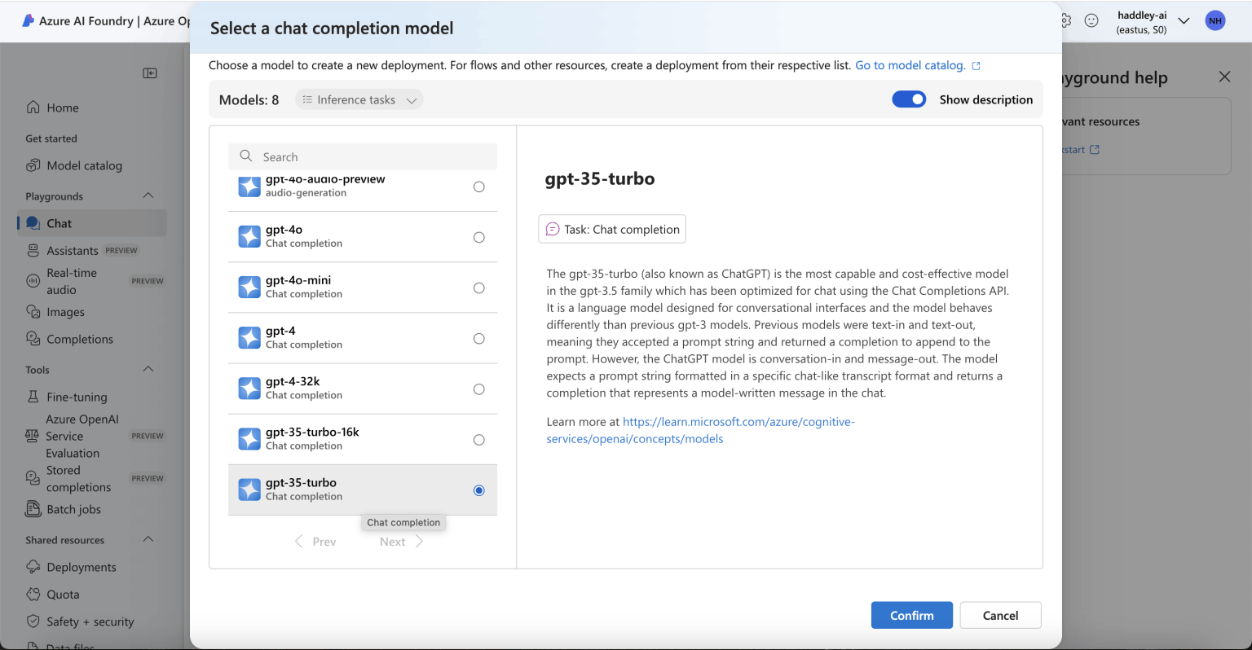This screenshot has width=1252, height=650.
Task: Click the feedback smiley icon in header
Action: (x=1091, y=21)
